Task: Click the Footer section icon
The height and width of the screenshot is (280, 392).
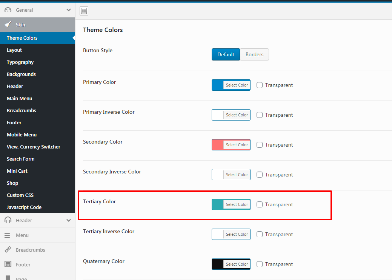Action: [x=8, y=264]
